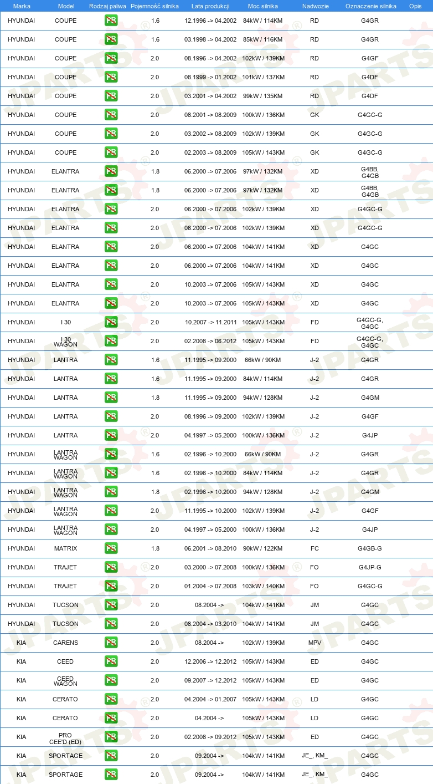
Task: Click fuel icon in COUPE 02.2003 row
Action: click(111, 152)
